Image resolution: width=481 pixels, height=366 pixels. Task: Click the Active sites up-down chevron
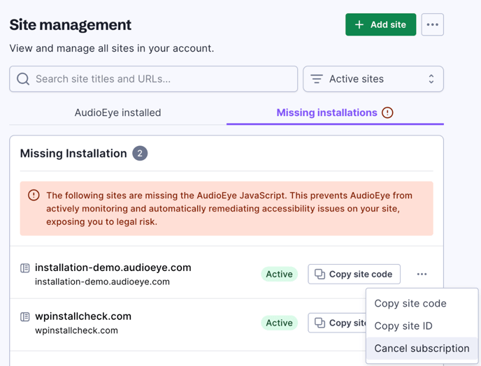coord(431,79)
